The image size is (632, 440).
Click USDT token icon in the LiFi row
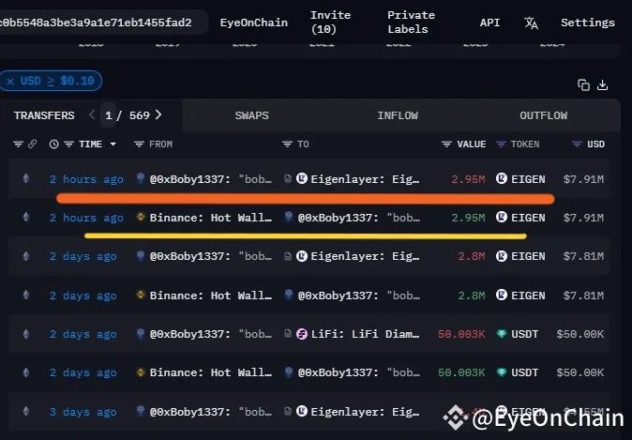point(502,334)
